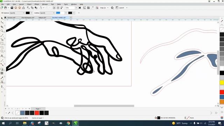The width and height of the screenshot is (224, 126).
Task: Select the Rectangle tool
Action: [x=2, y=43]
